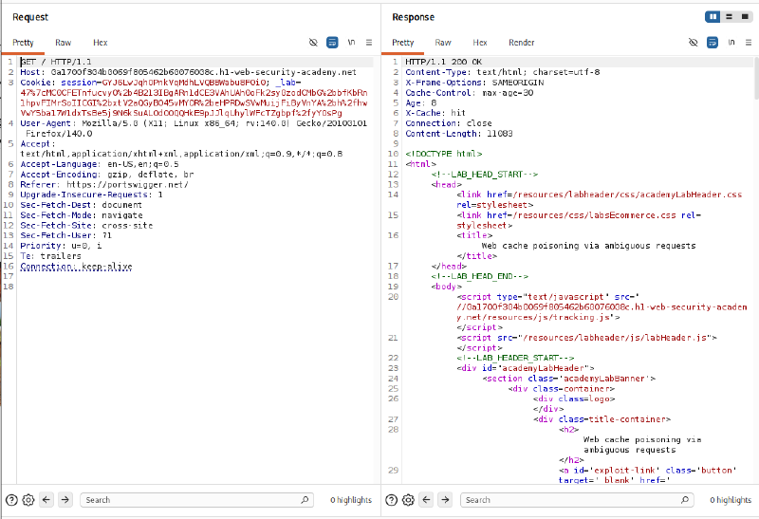
Task: Open Response search help icon
Action: (392, 500)
